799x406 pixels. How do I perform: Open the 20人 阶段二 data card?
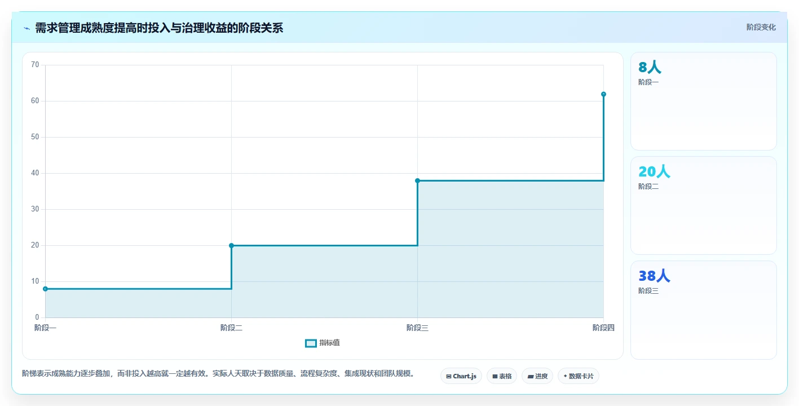click(x=703, y=205)
